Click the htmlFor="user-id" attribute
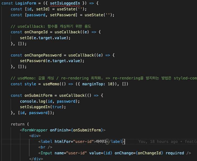Image resolution: width=197 pixels, height=161 pixels. [x=74, y=142]
